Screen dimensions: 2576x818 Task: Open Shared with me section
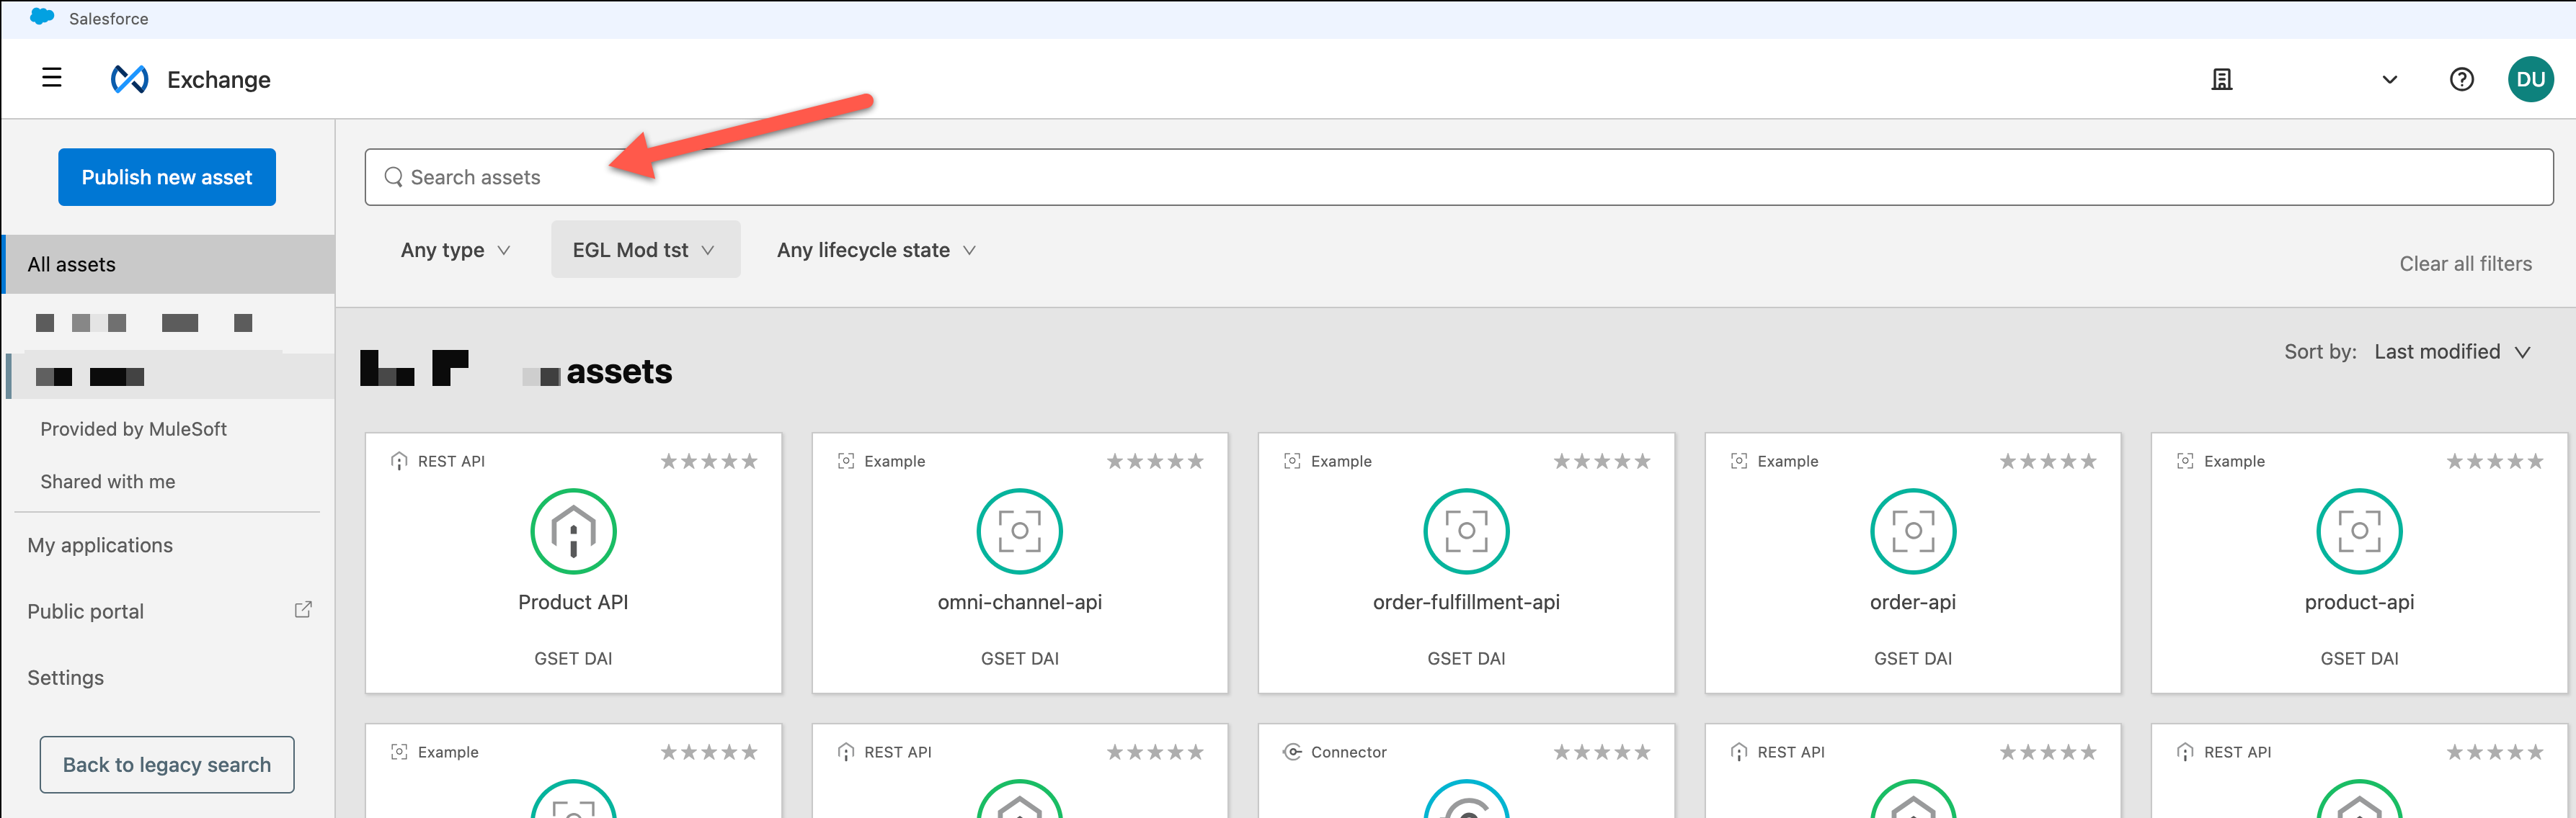tap(107, 482)
